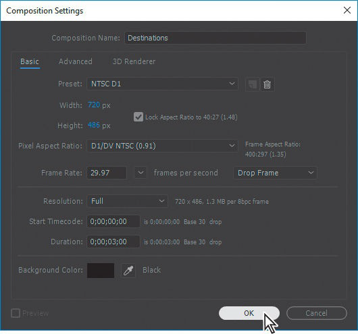Screen dimensions: 358x334
Task: Switch to the 3D Renderer tab
Action: [x=134, y=61]
